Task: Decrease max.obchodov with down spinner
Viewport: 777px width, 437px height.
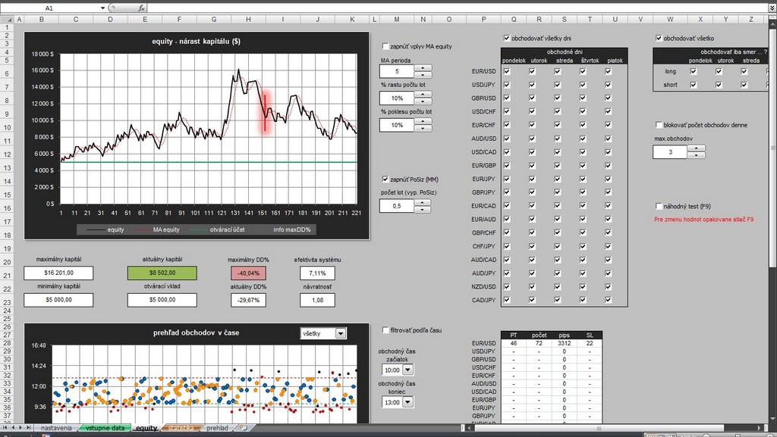Action: (697, 155)
